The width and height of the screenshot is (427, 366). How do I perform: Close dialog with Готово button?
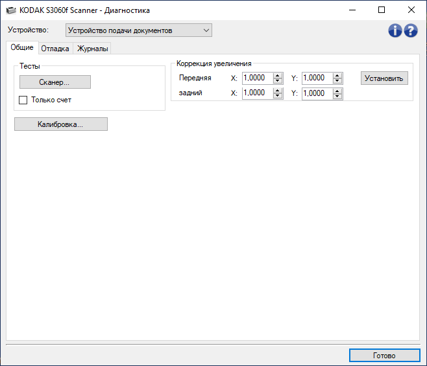coord(385,356)
